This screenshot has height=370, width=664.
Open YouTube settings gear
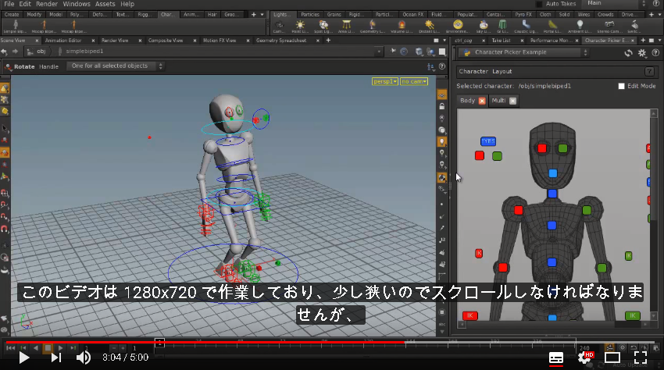pos(585,358)
